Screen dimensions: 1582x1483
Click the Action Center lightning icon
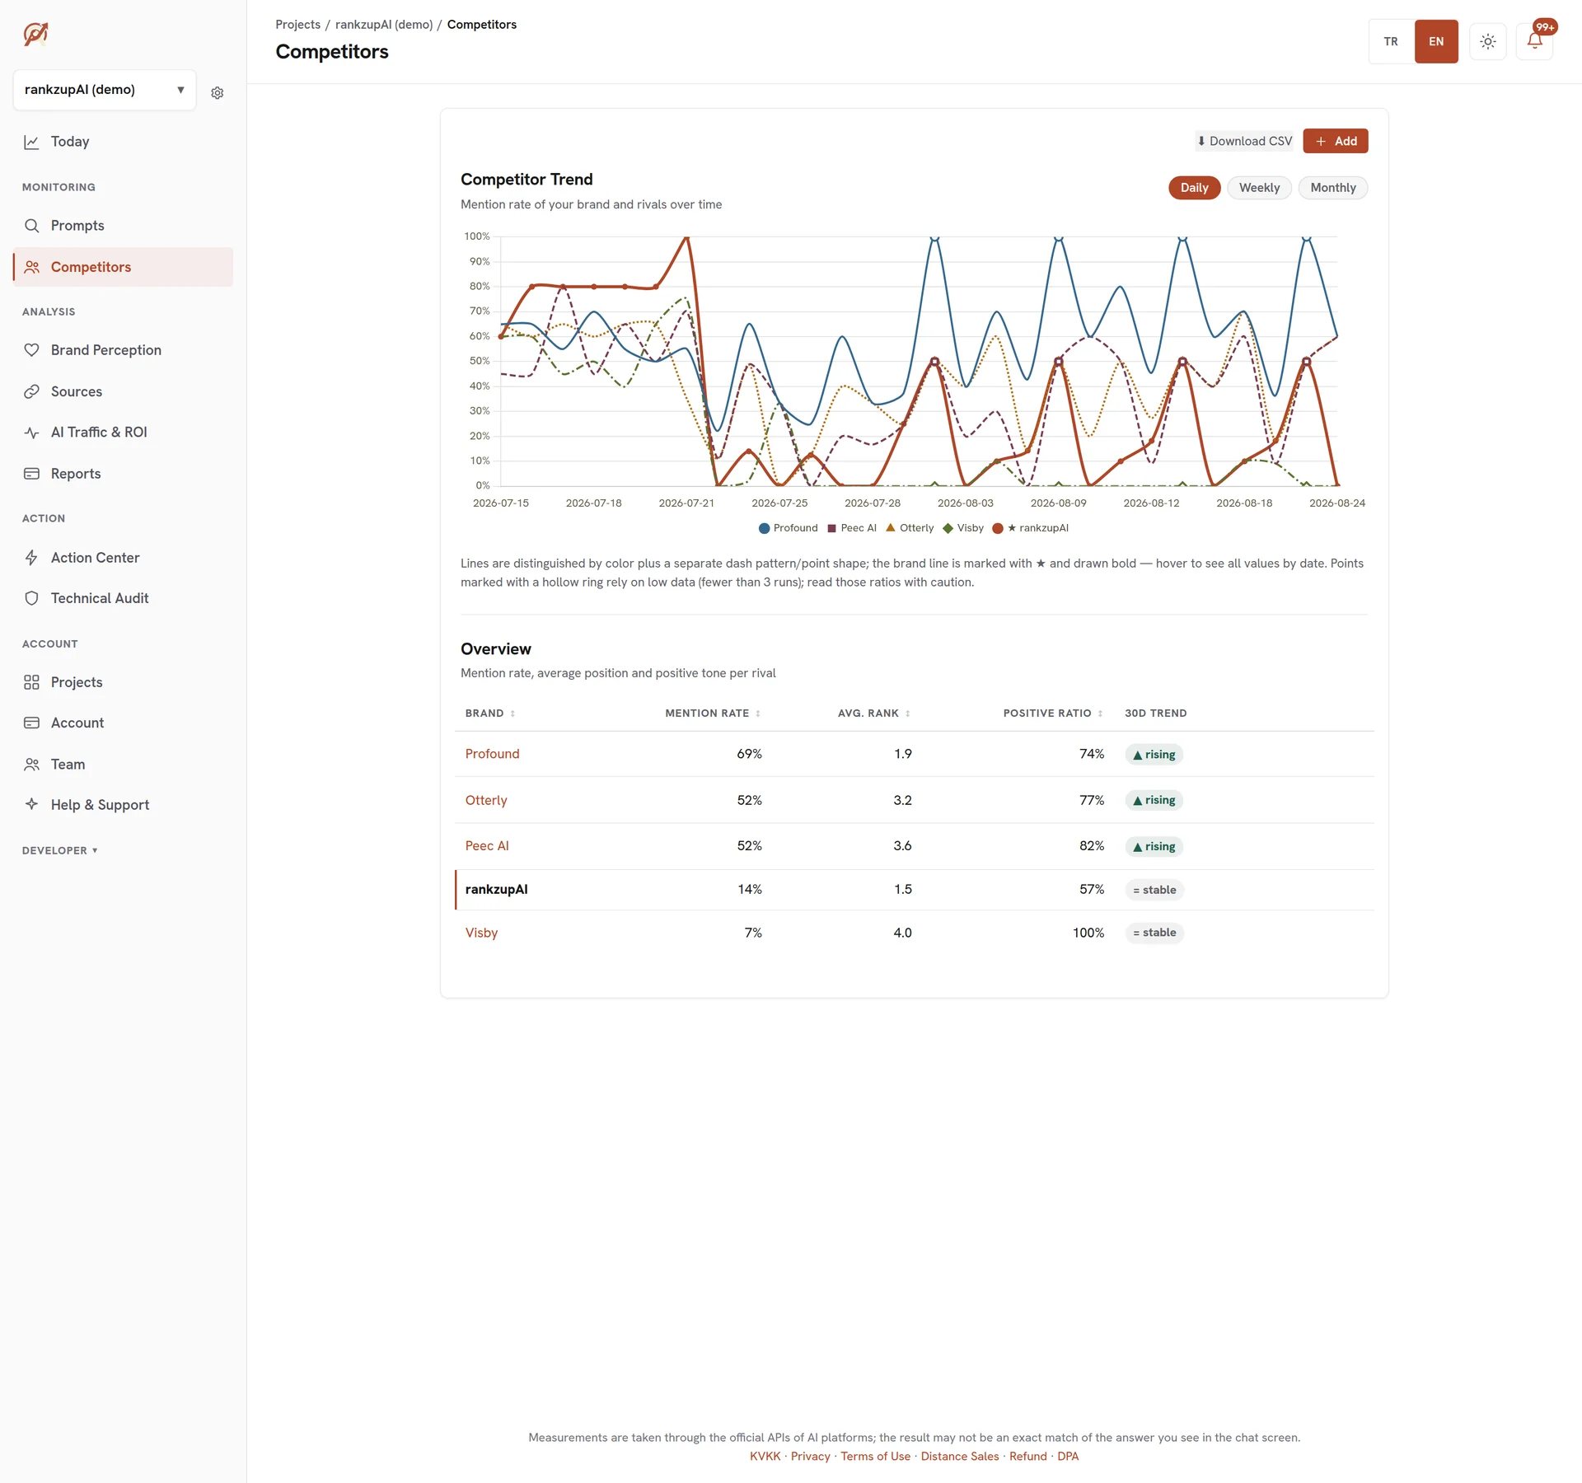(x=31, y=558)
